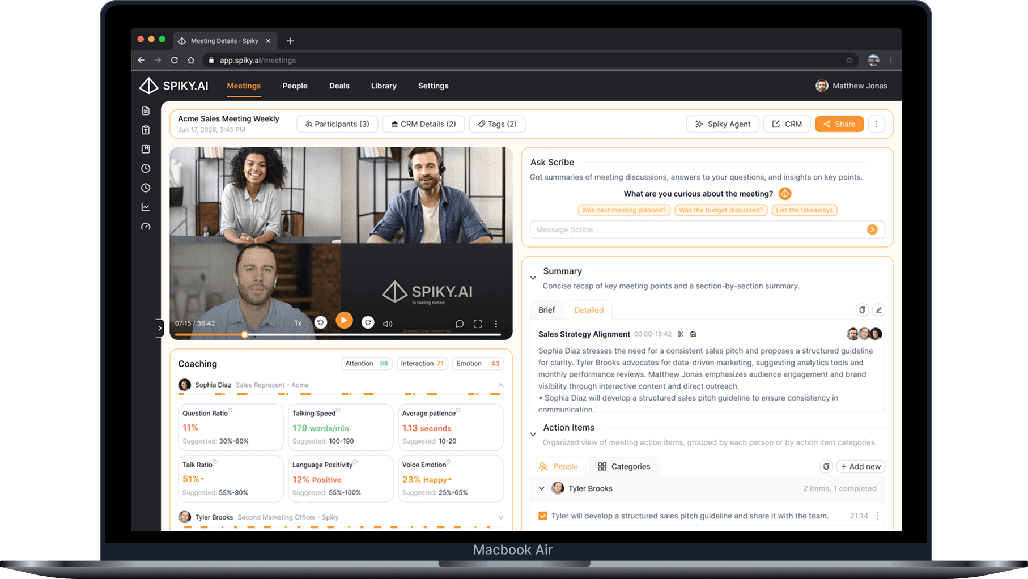The image size is (1028, 579).
Task: Copy the summary using copy icon
Action: click(862, 310)
